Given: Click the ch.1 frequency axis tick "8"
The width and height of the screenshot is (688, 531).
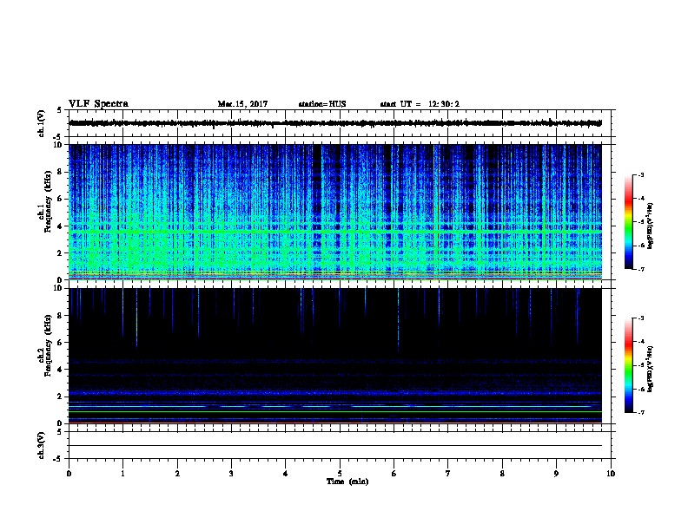Looking at the screenshot, I should click(60, 172).
